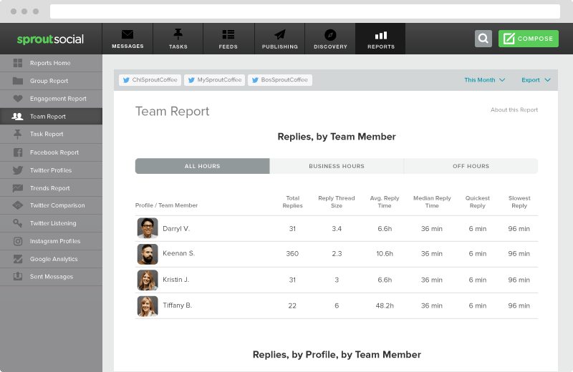Open the Reports bar chart icon
573x372 pixels.
(x=381, y=35)
